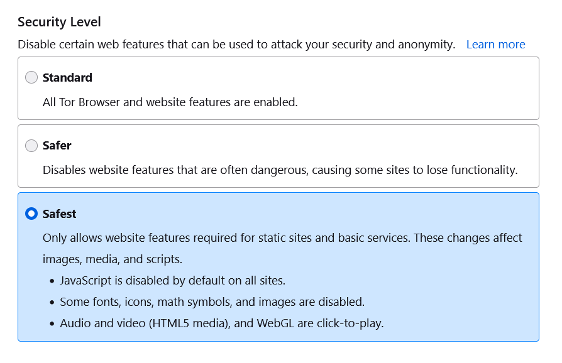The width and height of the screenshot is (562, 363).
Task: Click the Security Level heading
Action: 59,22
